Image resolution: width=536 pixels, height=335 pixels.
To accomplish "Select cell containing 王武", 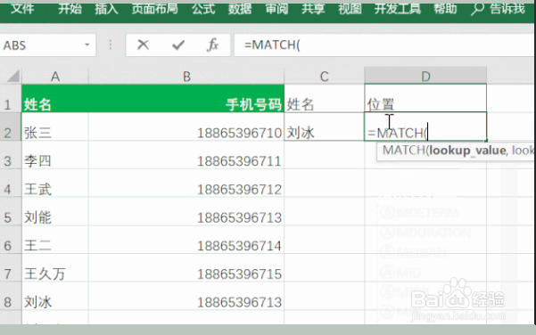I will (55, 183).
